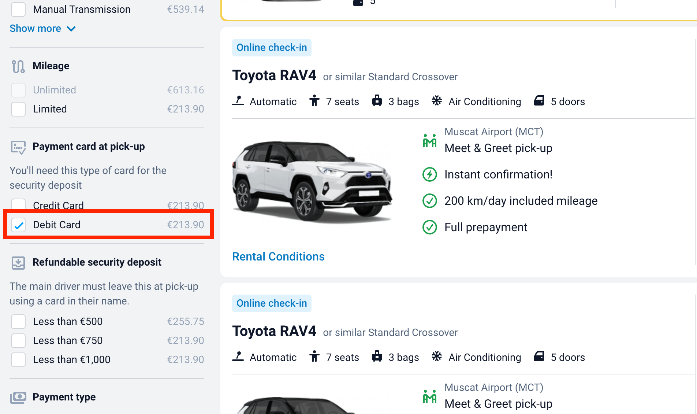This screenshot has height=414, width=697.
Task: Click the Air Conditioning snowflake icon in second card
Action: click(x=437, y=356)
